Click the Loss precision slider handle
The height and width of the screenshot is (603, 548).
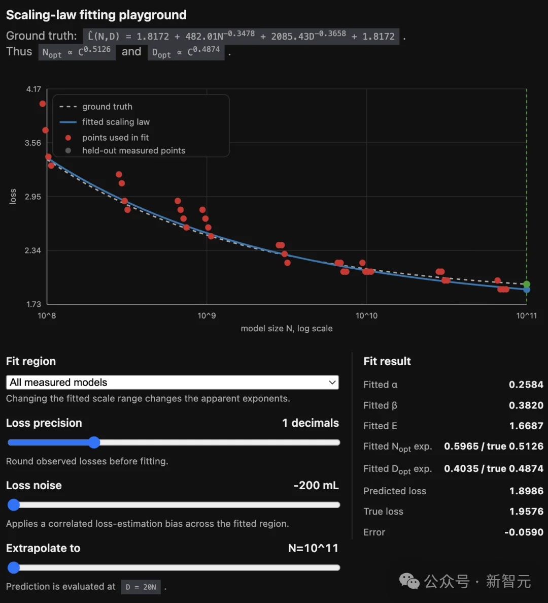94,442
